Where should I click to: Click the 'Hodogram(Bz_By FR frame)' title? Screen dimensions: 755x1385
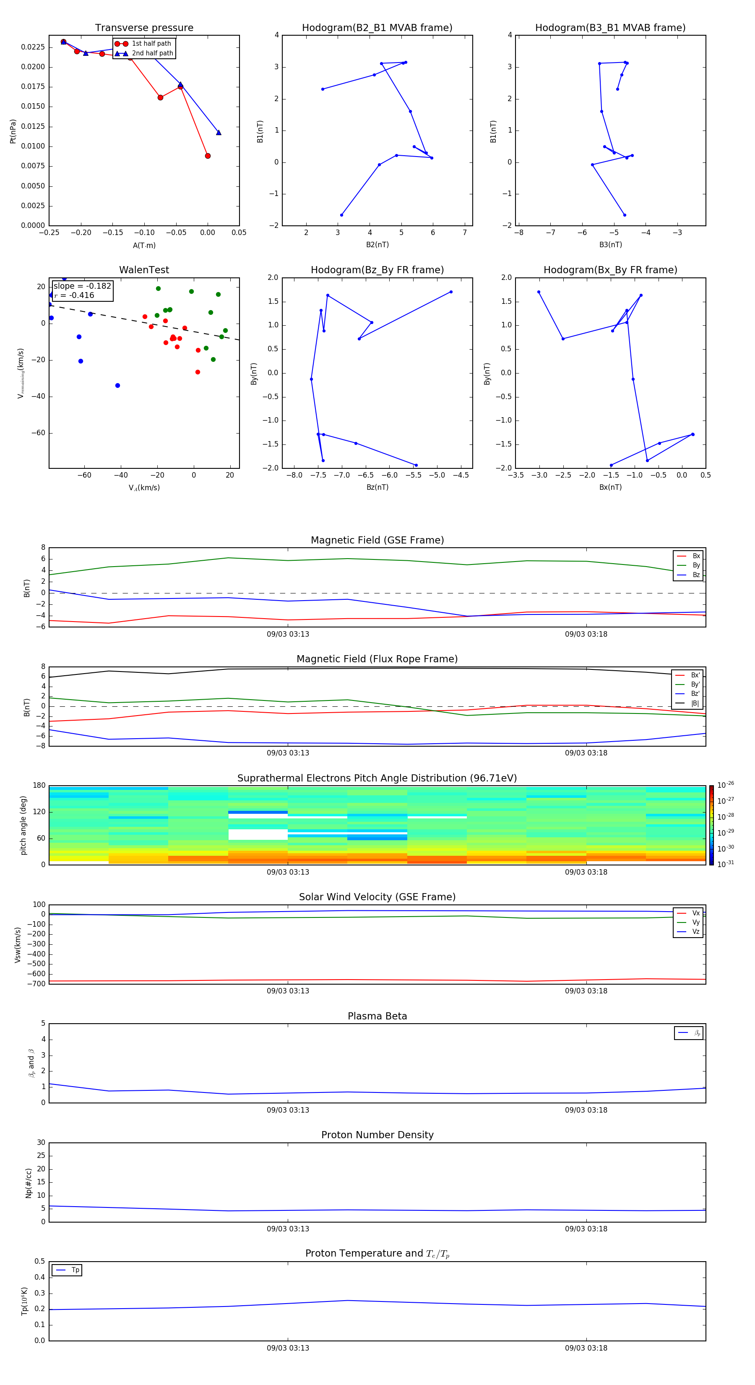tap(377, 270)
